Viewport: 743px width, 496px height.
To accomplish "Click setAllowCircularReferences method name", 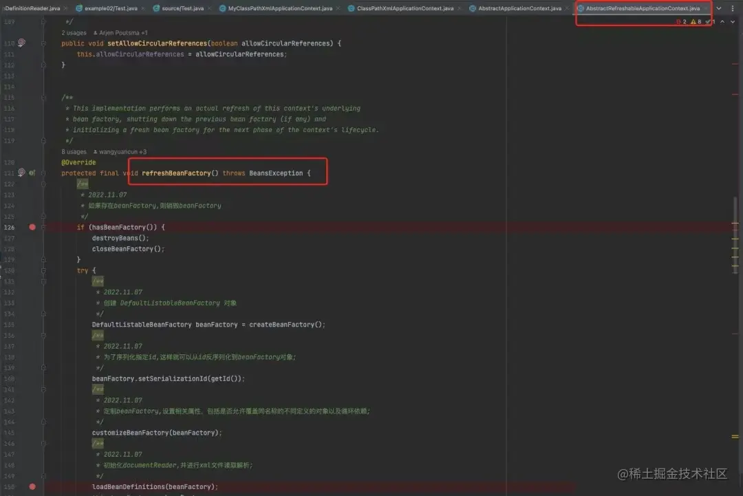I will click(158, 43).
